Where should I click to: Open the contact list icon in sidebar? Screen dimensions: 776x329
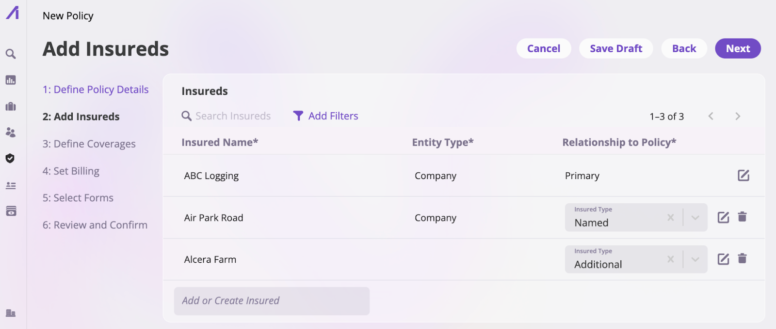pos(11,185)
